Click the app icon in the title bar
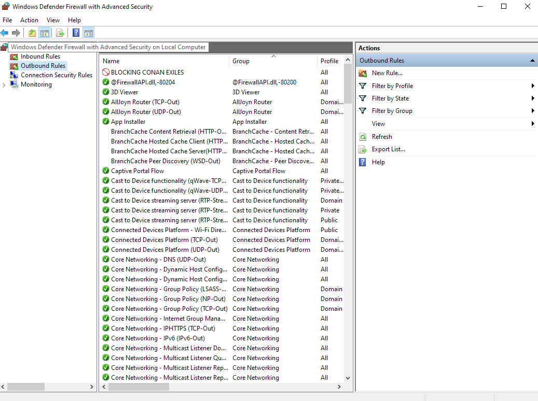Screen dimensions: 538x401 click(x=6, y=7)
